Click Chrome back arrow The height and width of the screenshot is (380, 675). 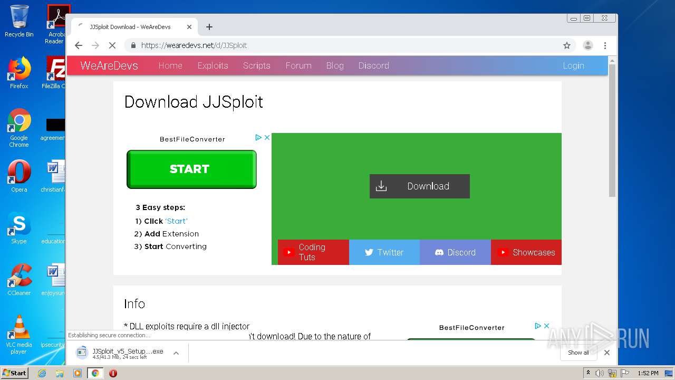[79, 45]
